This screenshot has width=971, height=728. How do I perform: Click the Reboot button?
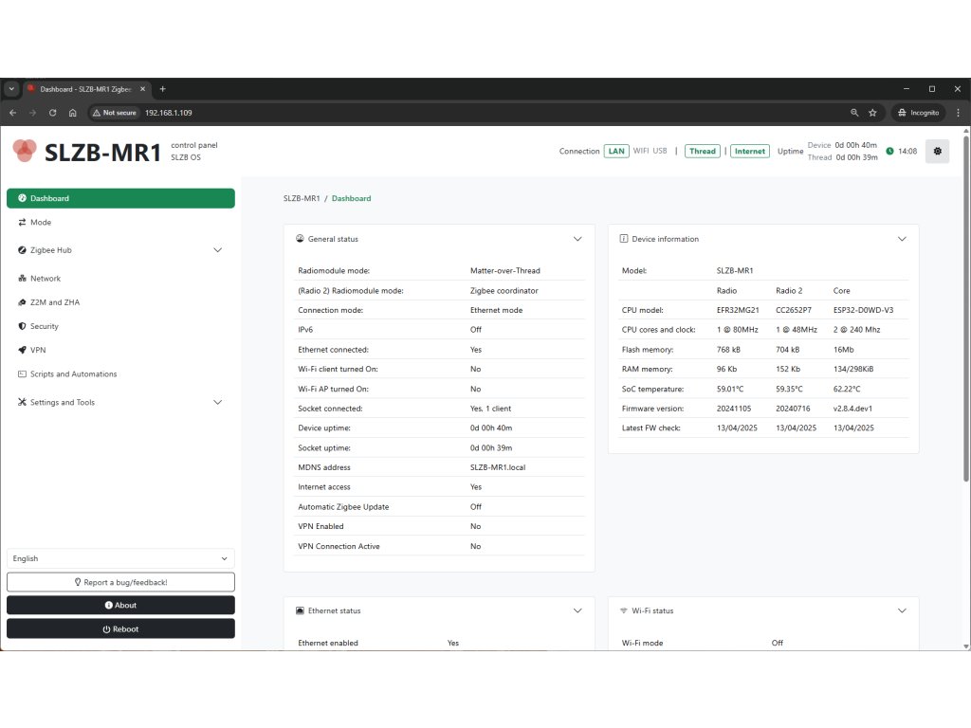pyautogui.click(x=120, y=628)
